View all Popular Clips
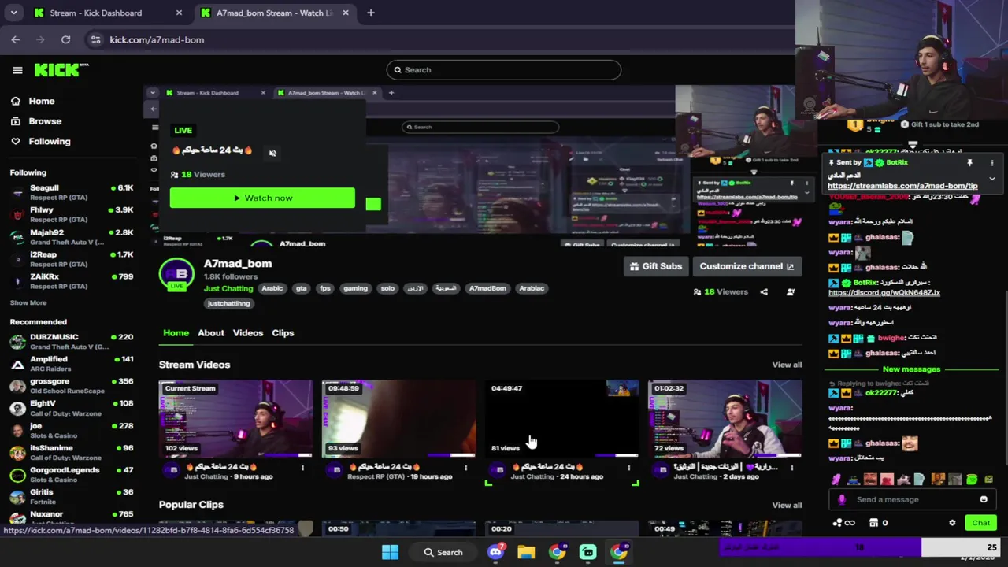Screen dimensions: 1008x567 (787, 505)
